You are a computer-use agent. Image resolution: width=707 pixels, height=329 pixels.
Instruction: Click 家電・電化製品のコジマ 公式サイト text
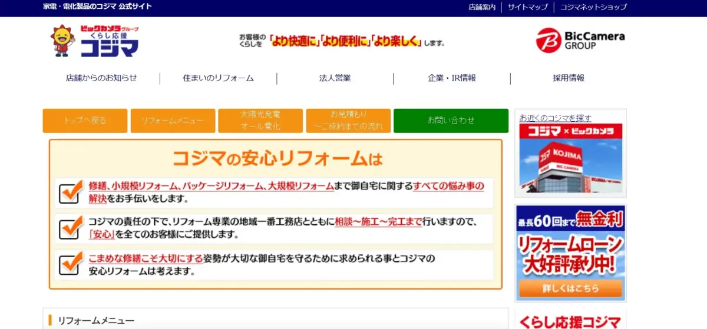pyautogui.click(x=98, y=6)
